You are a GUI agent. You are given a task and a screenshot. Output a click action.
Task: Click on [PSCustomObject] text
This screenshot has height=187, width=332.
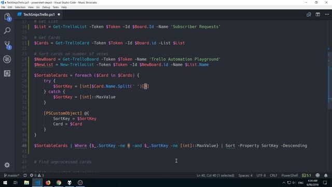pyautogui.click(x=63, y=113)
